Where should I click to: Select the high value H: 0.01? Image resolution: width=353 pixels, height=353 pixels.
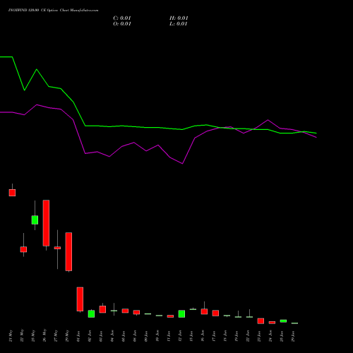click(x=179, y=18)
